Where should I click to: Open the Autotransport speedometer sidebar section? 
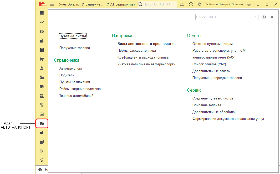[x=42, y=123]
